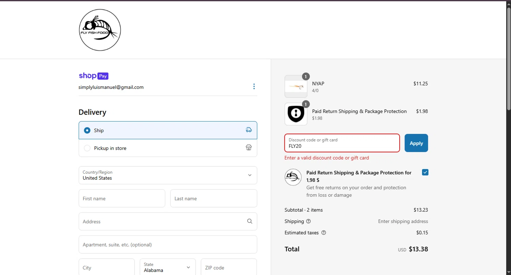
Task: Click the NYAP product thumbnail
Action: 296,86
